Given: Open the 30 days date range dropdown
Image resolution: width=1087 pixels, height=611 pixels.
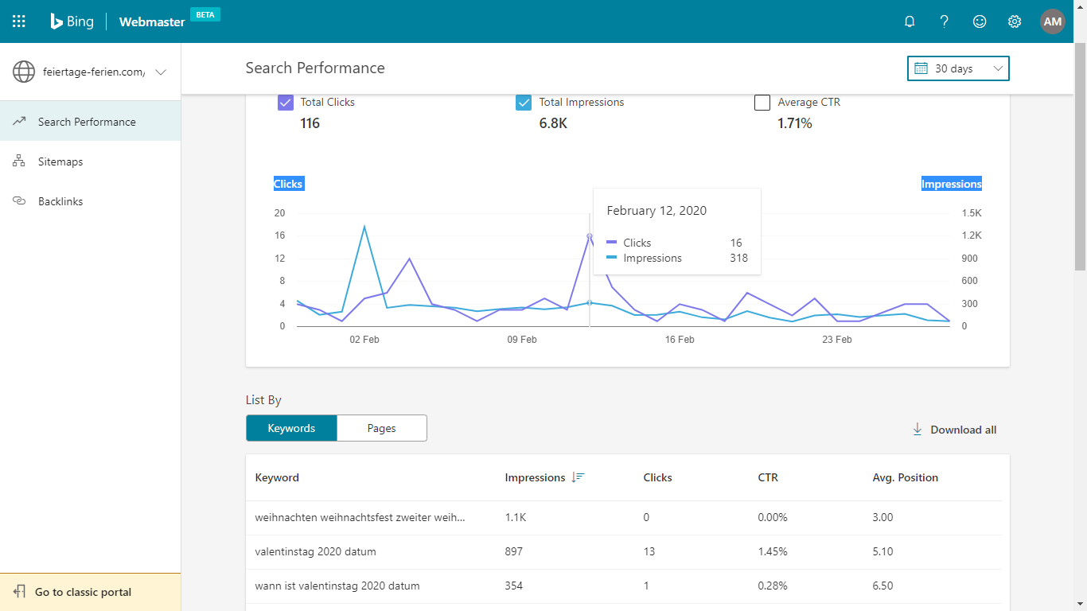Looking at the screenshot, I should pos(958,68).
